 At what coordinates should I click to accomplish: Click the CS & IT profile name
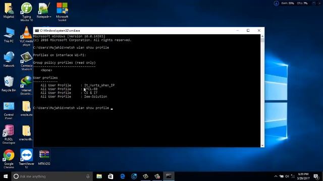[x=91, y=93]
